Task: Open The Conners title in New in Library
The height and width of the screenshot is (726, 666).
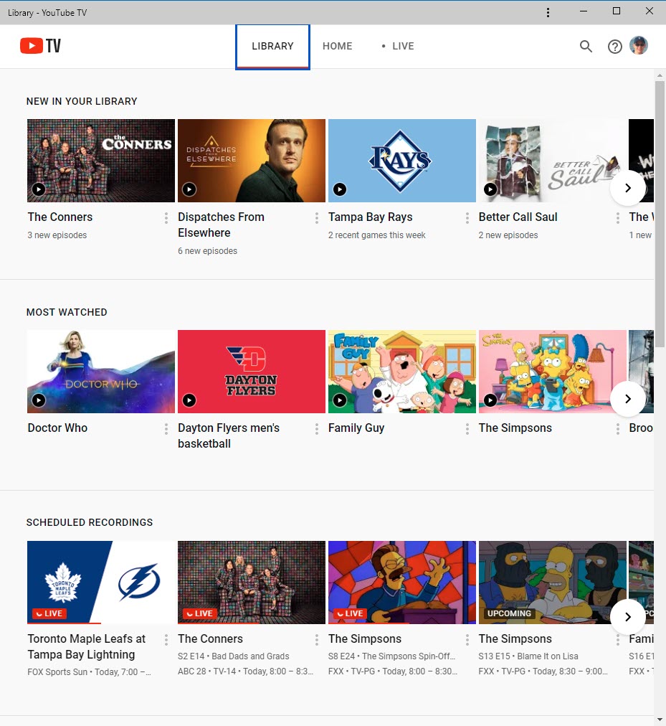Action: pos(60,217)
